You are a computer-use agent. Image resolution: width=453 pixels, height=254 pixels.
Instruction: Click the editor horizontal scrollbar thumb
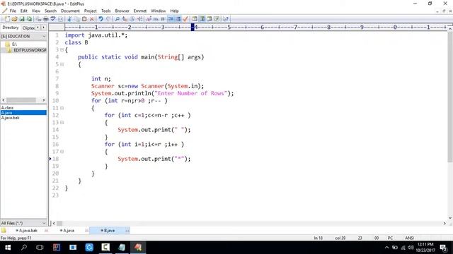click(59, 223)
